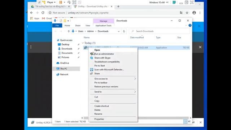Viewport: 231px width, 130px height.
Task: Go up one folder level in Explorer
Action: click(69, 31)
